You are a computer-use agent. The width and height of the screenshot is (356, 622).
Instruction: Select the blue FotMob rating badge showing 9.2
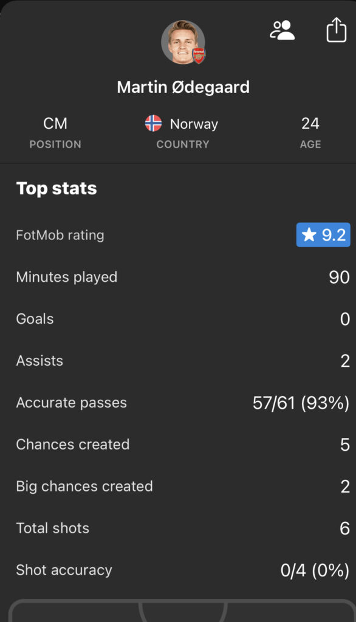tap(323, 234)
